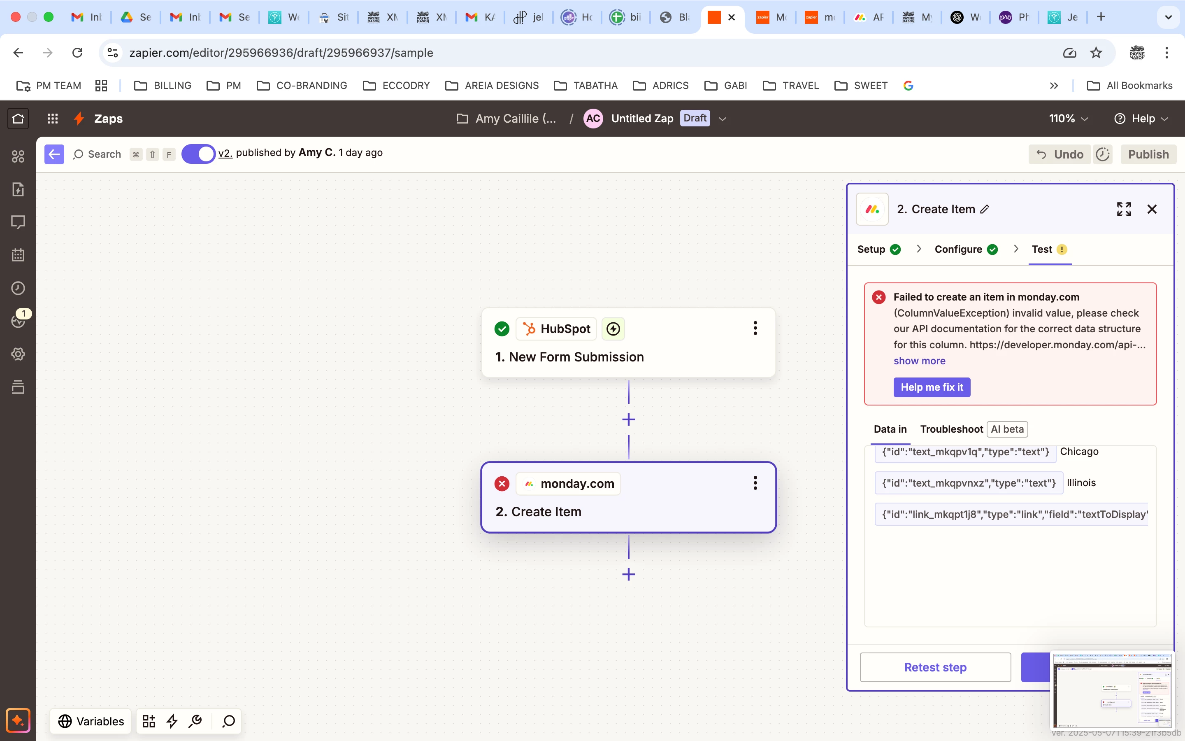Open the Help dropdown menu
Image resolution: width=1185 pixels, height=741 pixels.
pyautogui.click(x=1141, y=119)
